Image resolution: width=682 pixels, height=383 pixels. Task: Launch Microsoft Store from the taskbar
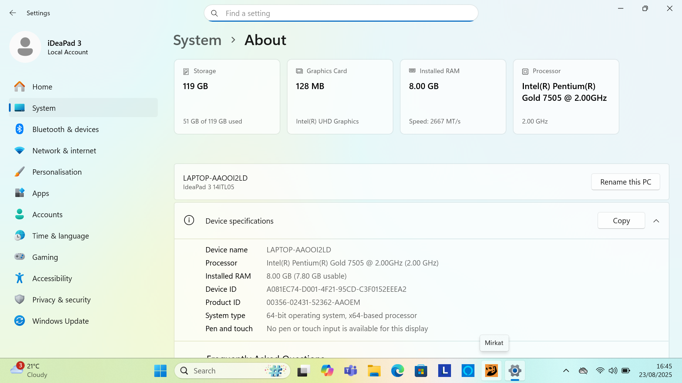coord(421,371)
